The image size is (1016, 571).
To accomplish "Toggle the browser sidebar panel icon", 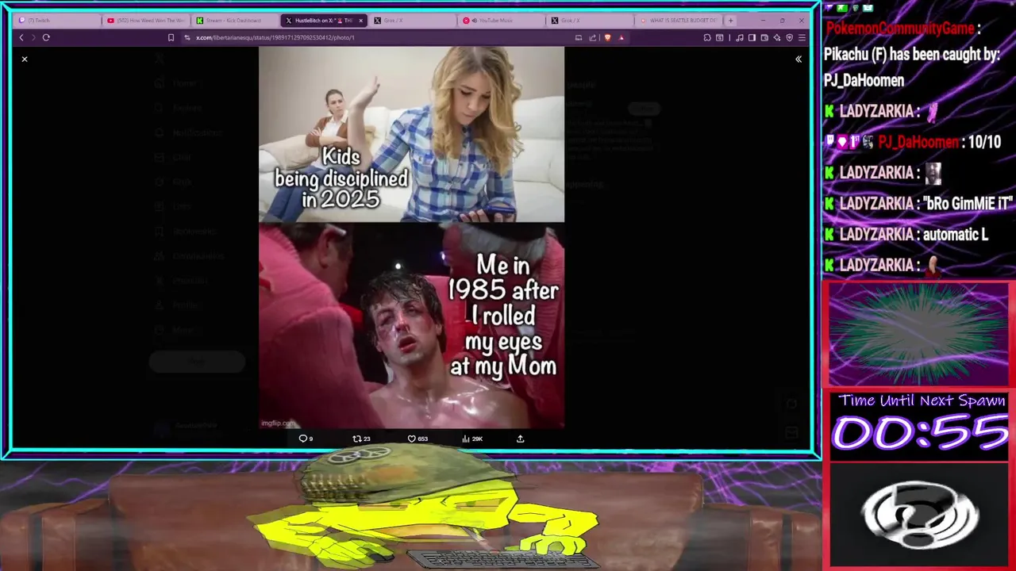I will (752, 37).
